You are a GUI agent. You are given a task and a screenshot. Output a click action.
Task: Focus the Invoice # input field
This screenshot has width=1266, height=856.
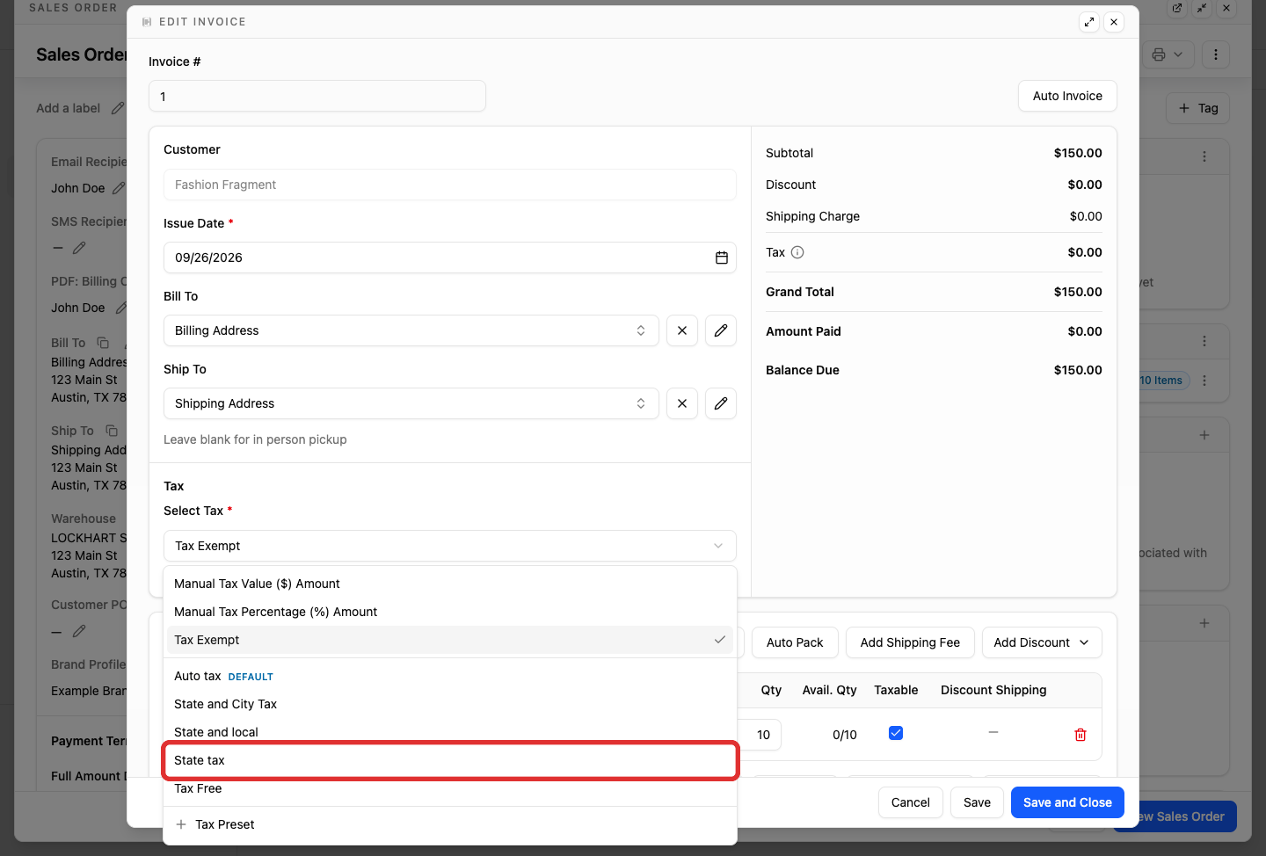[317, 96]
